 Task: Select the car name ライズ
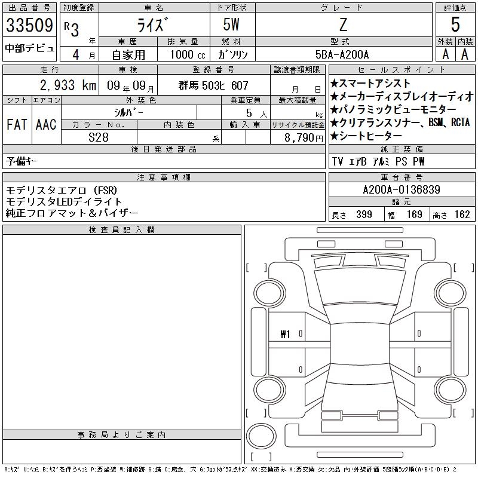(152, 24)
